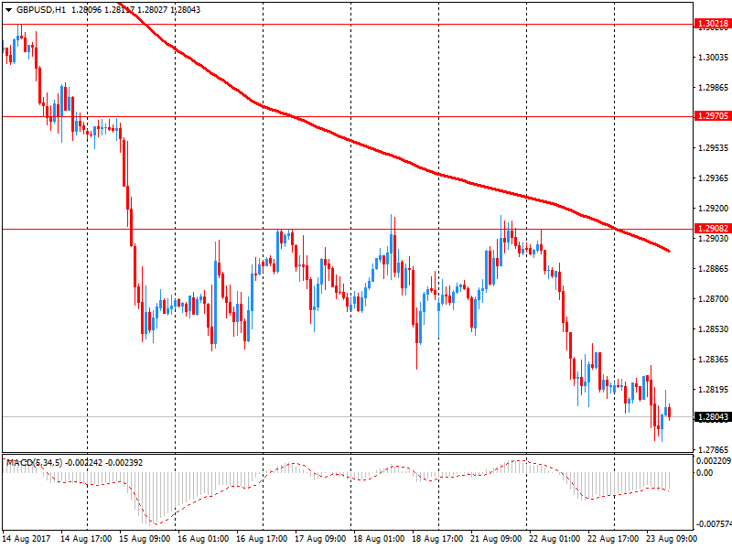
Task: Click MACD scale value 0.002209
Action: coord(714,461)
